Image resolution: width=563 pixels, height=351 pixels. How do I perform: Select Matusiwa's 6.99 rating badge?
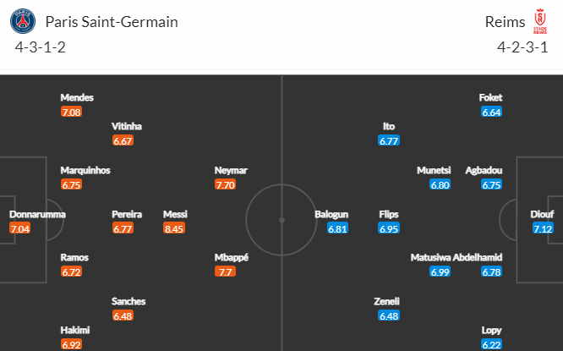[x=440, y=272]
